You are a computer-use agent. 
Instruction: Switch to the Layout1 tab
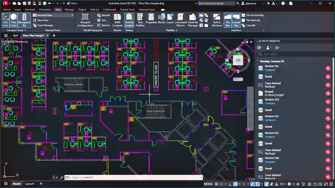29,184
